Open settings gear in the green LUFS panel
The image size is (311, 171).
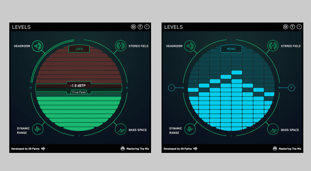pos(133,27)
